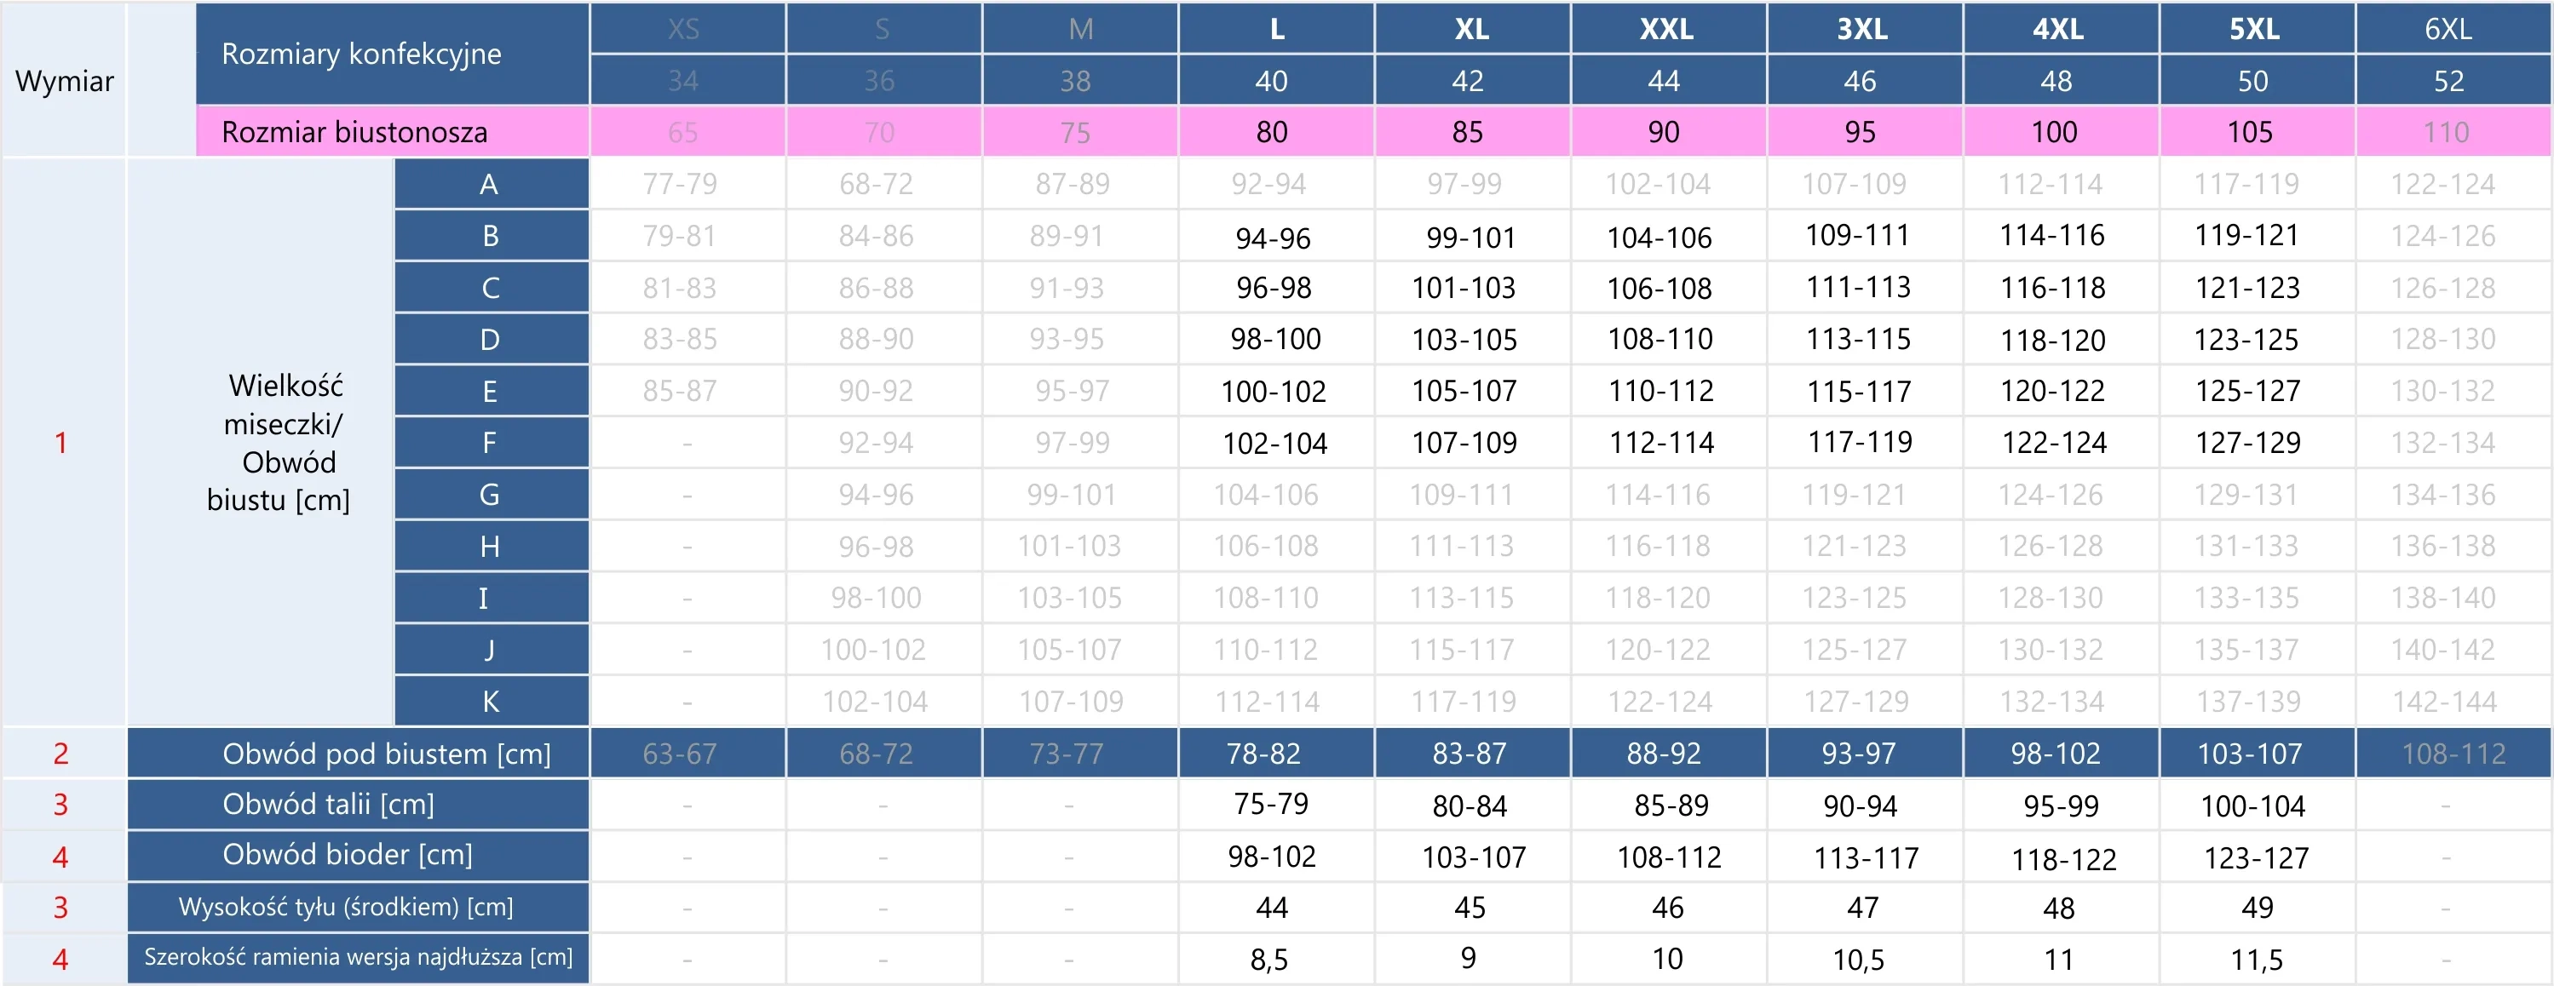Click cell 94-96 in row B
The height and width of the screenshot is (986, 2554).
pyautogui.click(x=1273, y=238)
